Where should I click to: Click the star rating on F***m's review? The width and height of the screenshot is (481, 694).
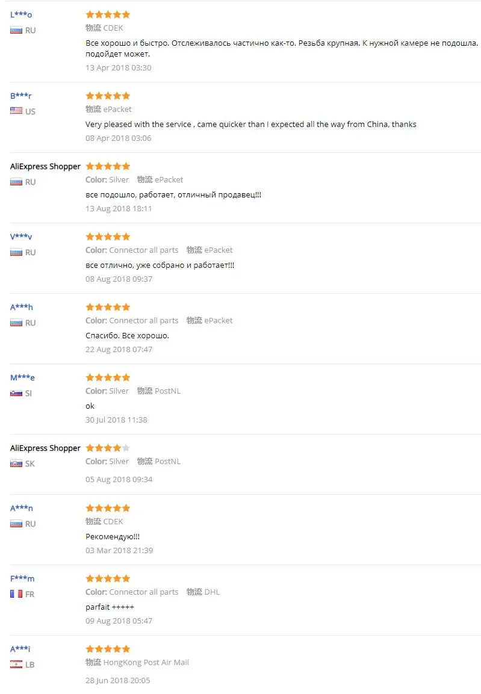pyautogui.click(x=108, y=578)
